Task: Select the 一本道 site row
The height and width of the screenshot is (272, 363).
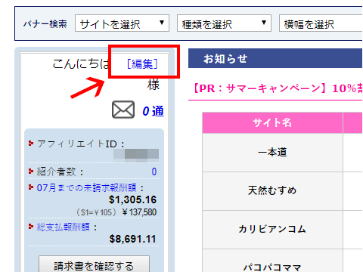Action: pyautogui.click(x=272, y=153)
